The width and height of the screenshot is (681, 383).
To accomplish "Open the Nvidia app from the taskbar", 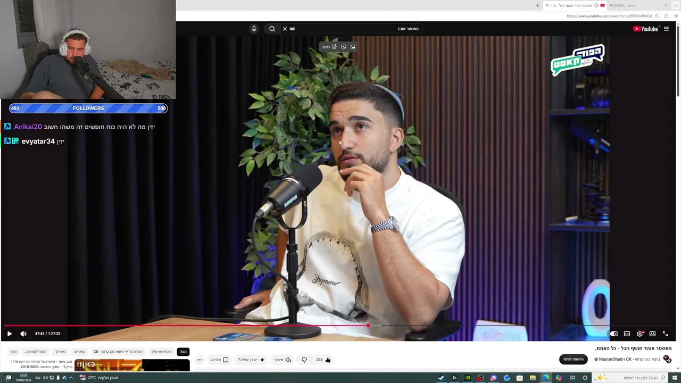I will pos(467,378).
